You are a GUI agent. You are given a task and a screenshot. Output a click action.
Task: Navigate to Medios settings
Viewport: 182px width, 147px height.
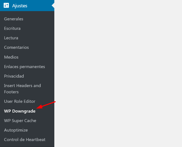click(x=11, y=57)
